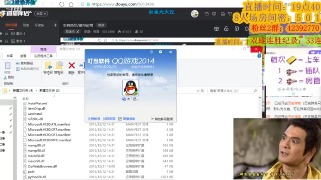Click 新建文件夹 (4) in the address breadcrumb

(23, 91)
